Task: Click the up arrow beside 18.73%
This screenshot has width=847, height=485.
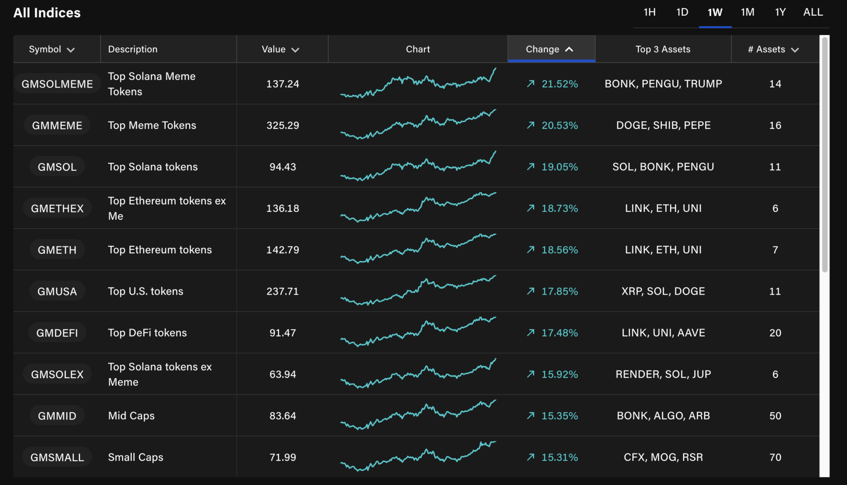Action: click(x=531, y=208)
